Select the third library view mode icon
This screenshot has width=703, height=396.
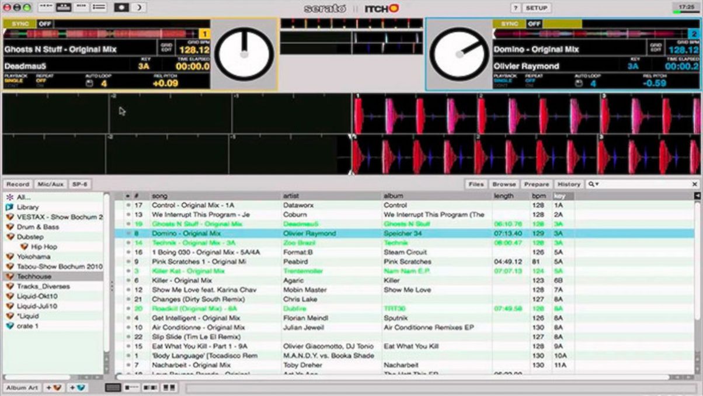tap(151, 387)
